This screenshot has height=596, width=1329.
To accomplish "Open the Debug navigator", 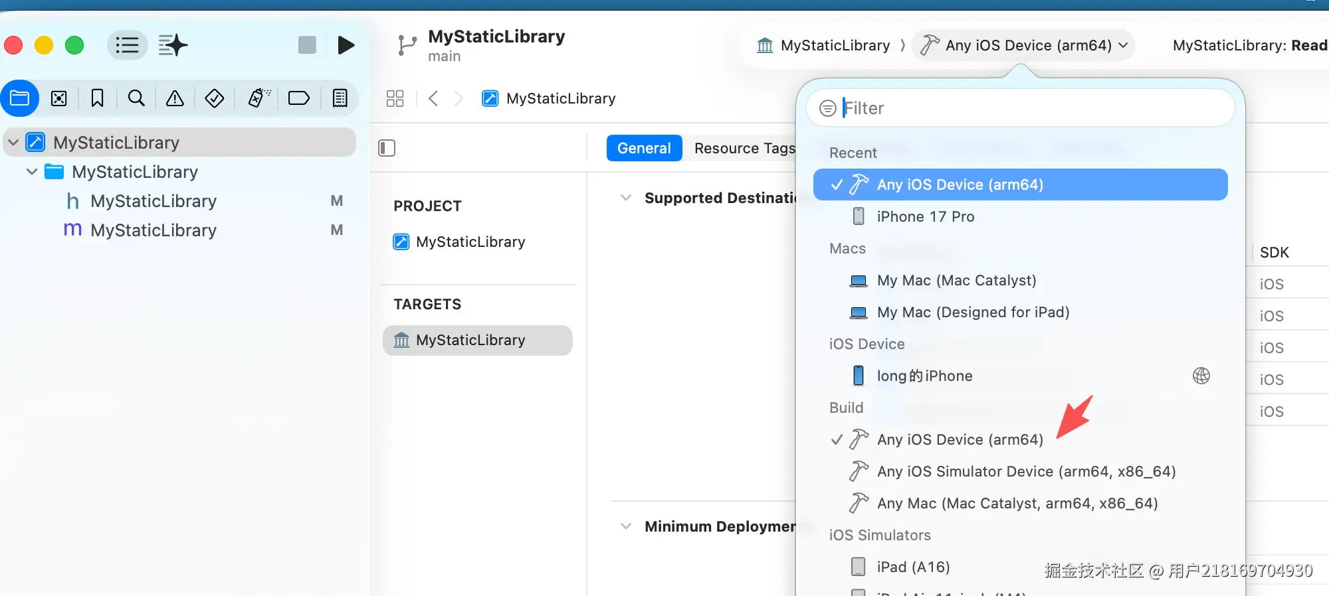I will point(259,98).
